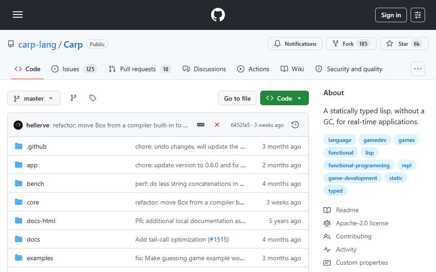Open hellerve author link
The height and width of the screenshot is (272, 436).
point(38,125)
